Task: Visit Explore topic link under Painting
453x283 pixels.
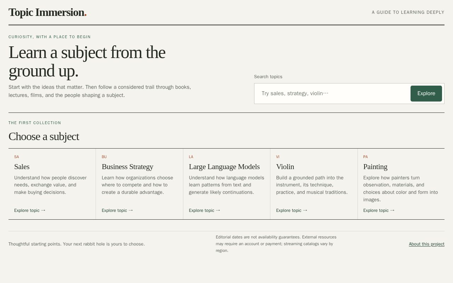Action: (379, 210)
